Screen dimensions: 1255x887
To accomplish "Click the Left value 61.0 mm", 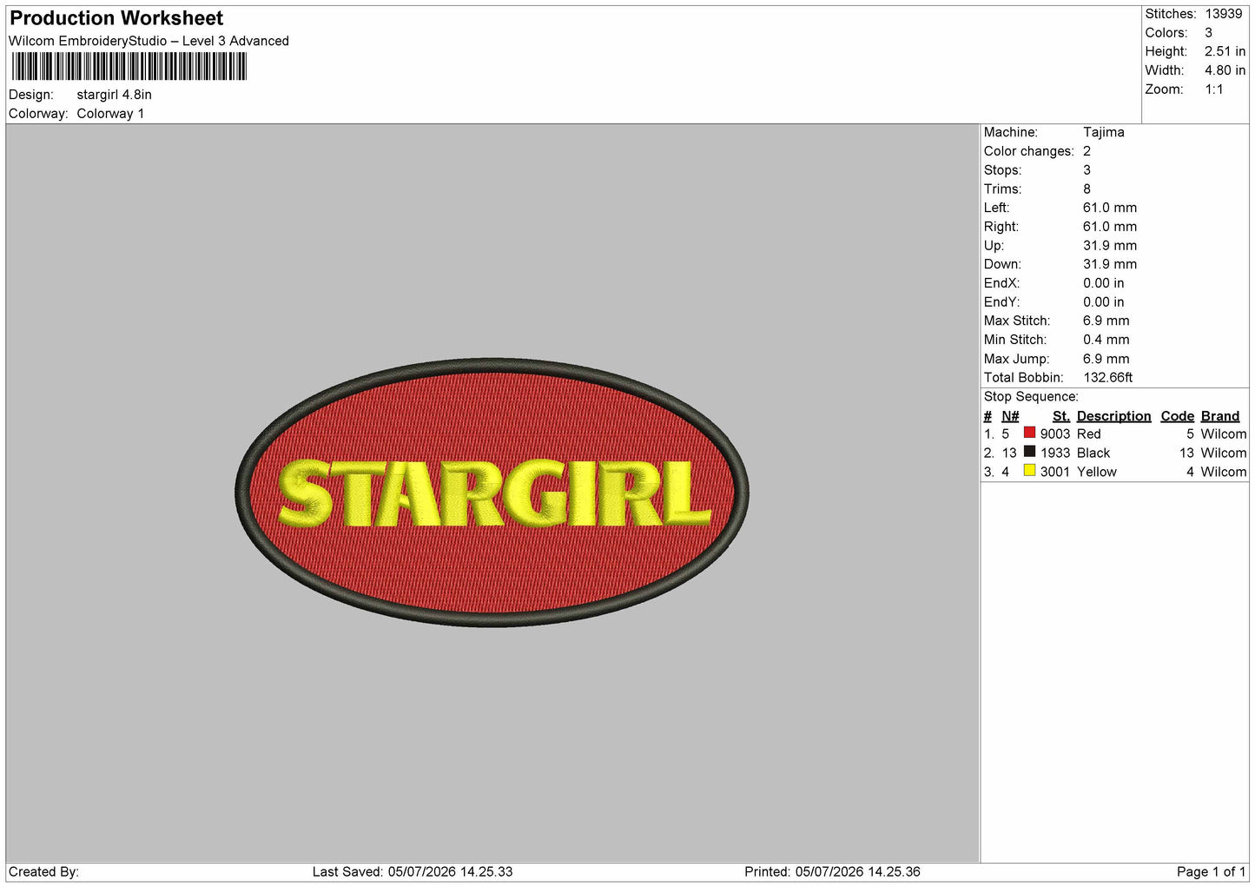I will pyautogui.click(x=1109, y=208).
